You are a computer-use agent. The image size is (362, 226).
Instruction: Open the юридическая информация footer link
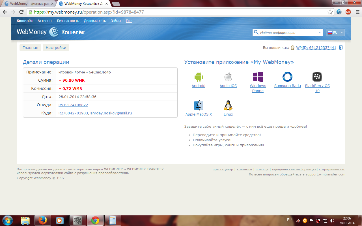(294, 169)
